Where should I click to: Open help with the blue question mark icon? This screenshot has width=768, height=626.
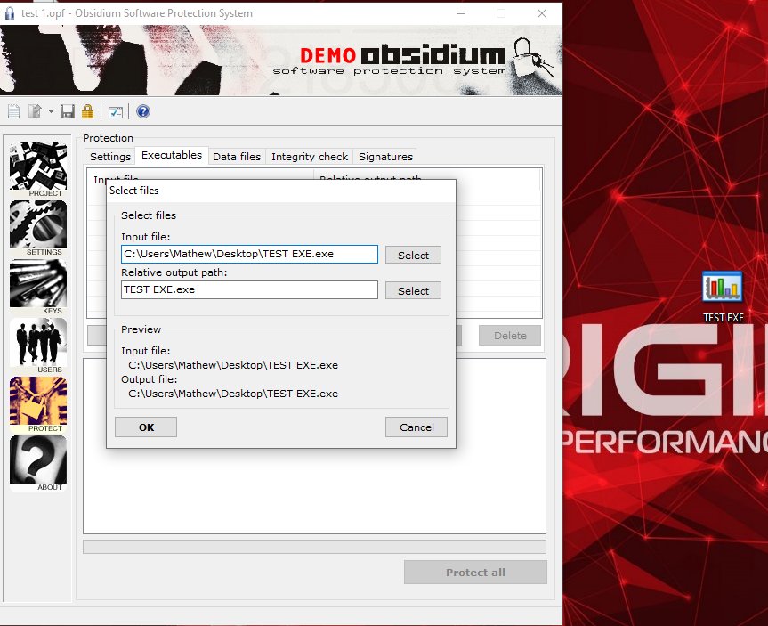143,112
